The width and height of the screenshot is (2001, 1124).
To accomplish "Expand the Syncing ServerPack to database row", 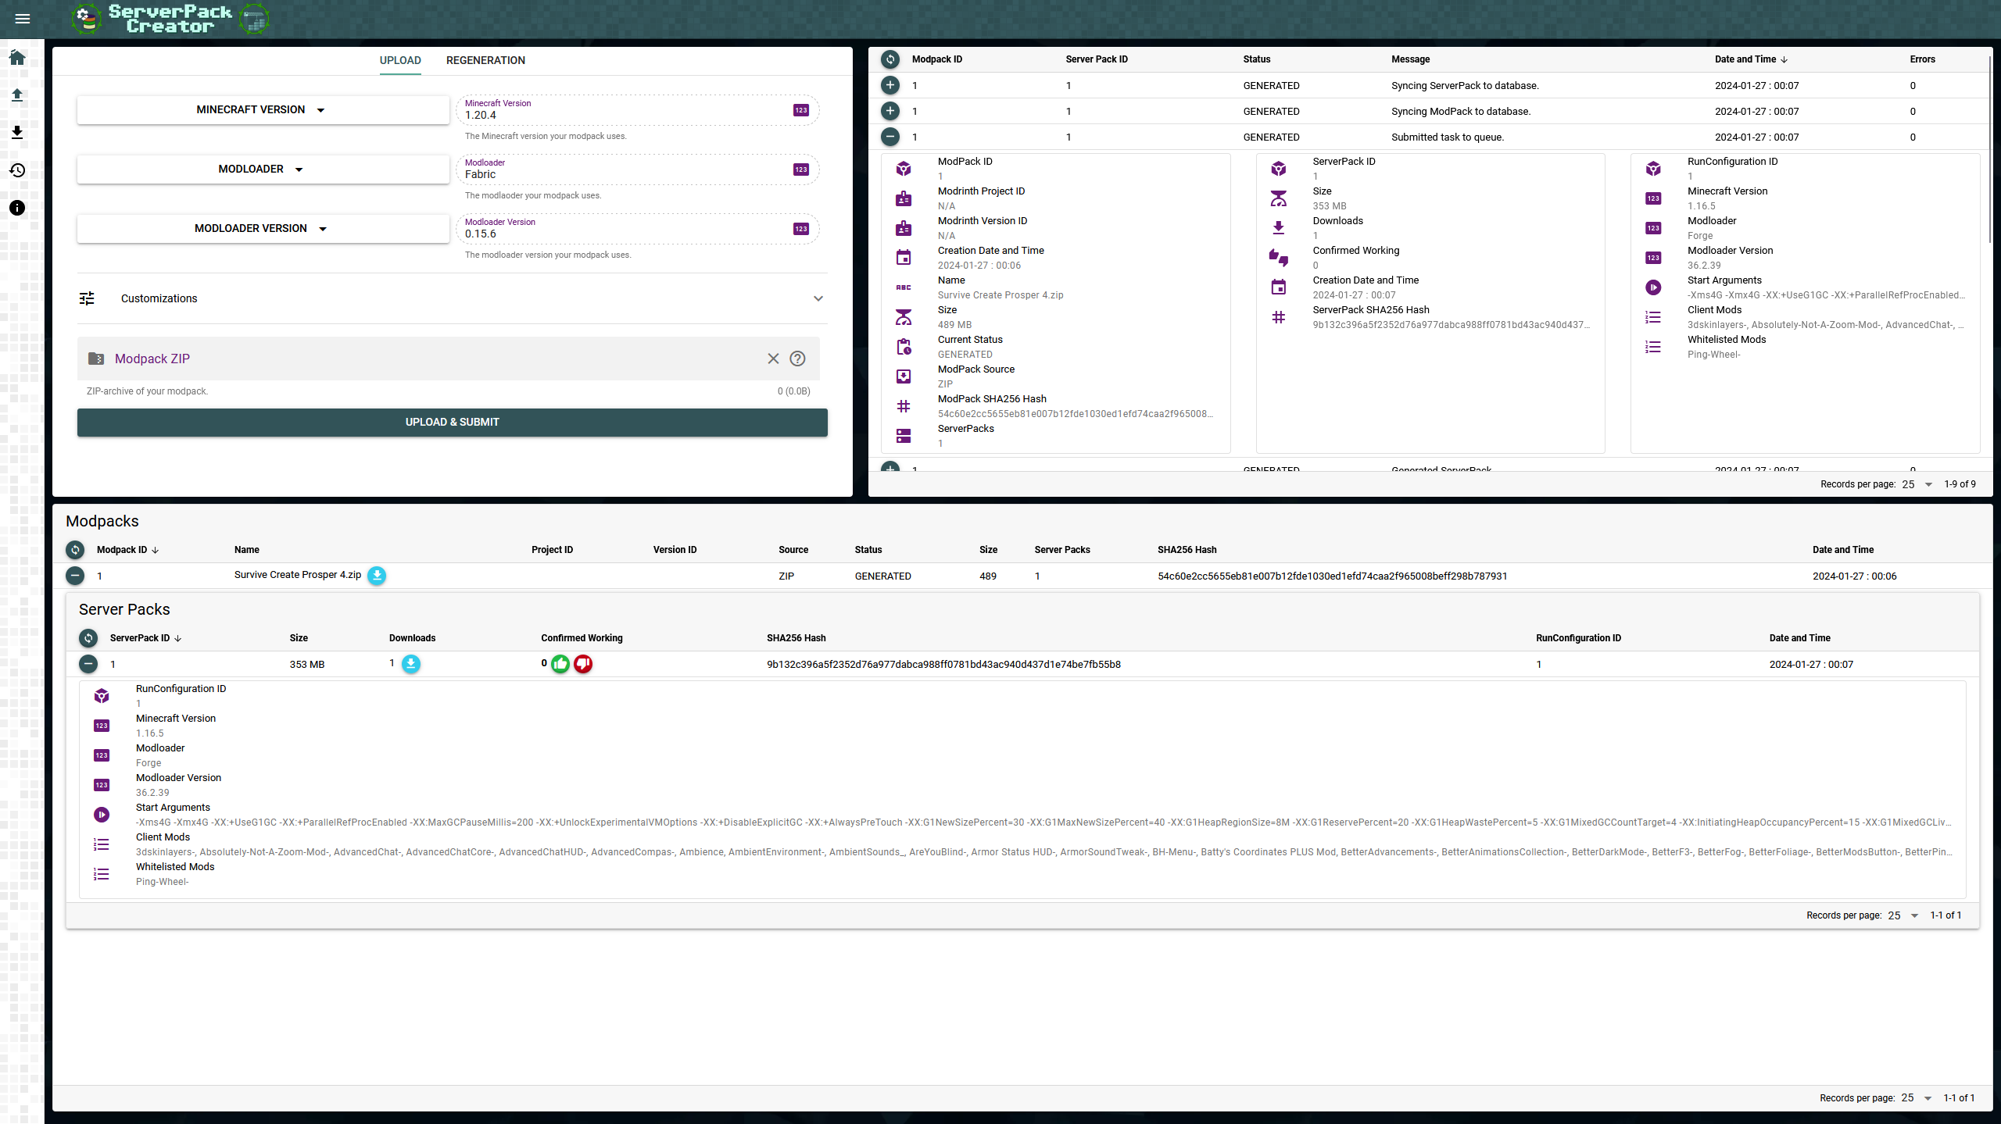I will point(890,85).
